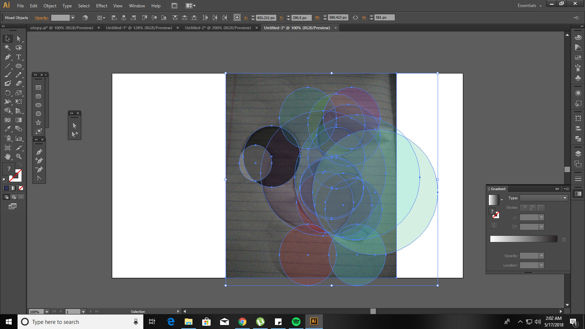Viewport: 585px width, 329px height.
Task: Open the gradient Type dropdown
Action: [565, 198]
